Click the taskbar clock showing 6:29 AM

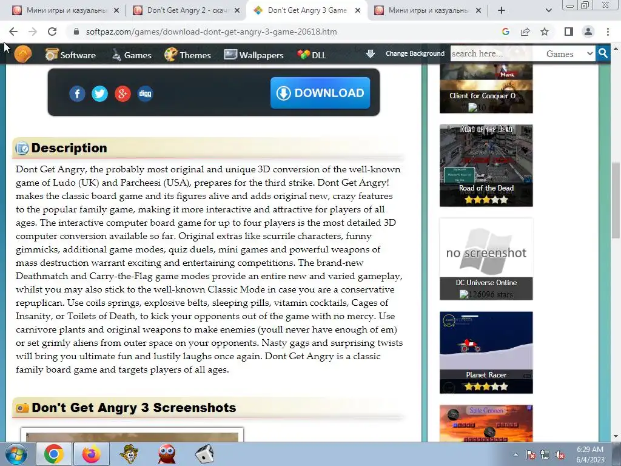coord(590,454)
